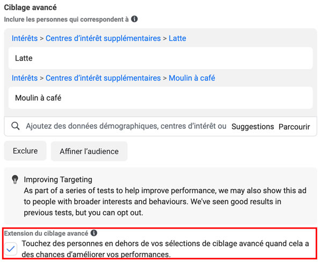Select the Moulin à café interest row
The height and width of the screenshot is (262, 322).
click(x=160, y=98)
